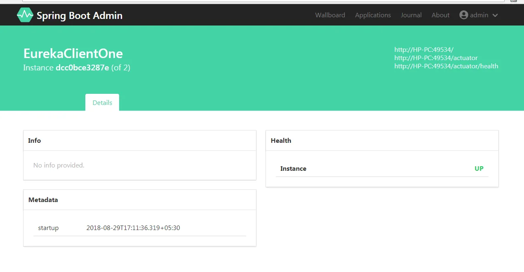Open the Wallboard menu item
This screenshot has height=272, width=524.
pyautogui.click(x=330, y=15)
